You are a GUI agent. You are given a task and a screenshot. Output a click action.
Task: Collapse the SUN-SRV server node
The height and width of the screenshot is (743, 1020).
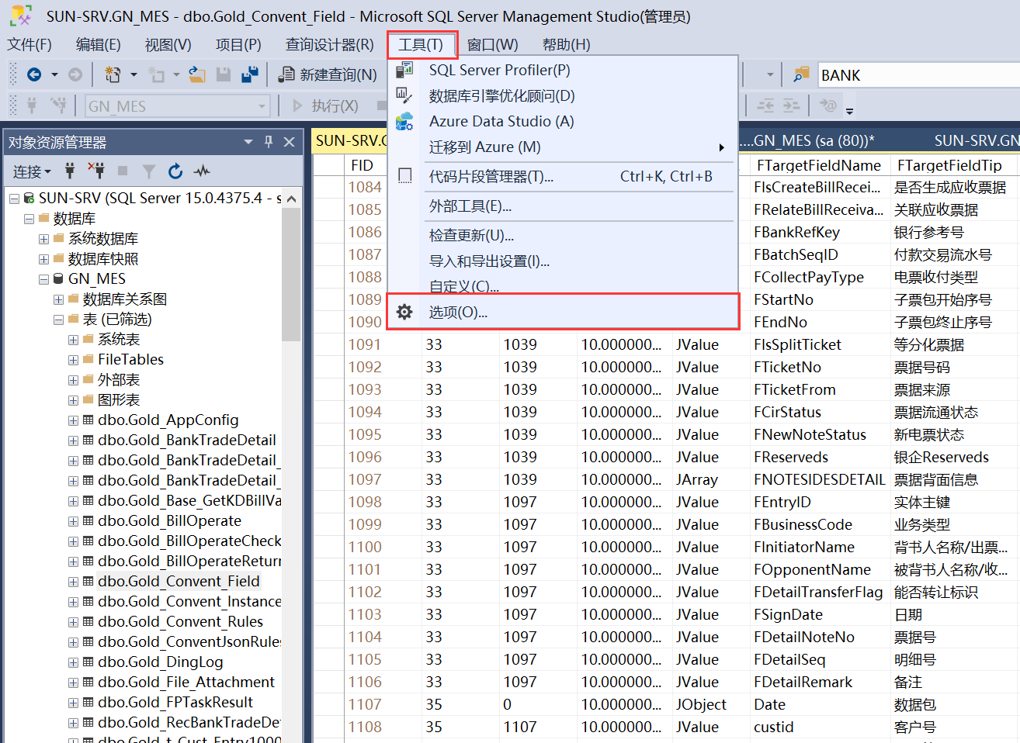14,199
